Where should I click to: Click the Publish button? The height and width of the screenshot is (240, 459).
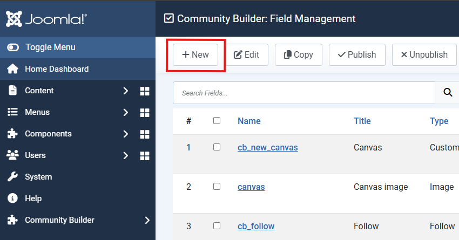357,54
